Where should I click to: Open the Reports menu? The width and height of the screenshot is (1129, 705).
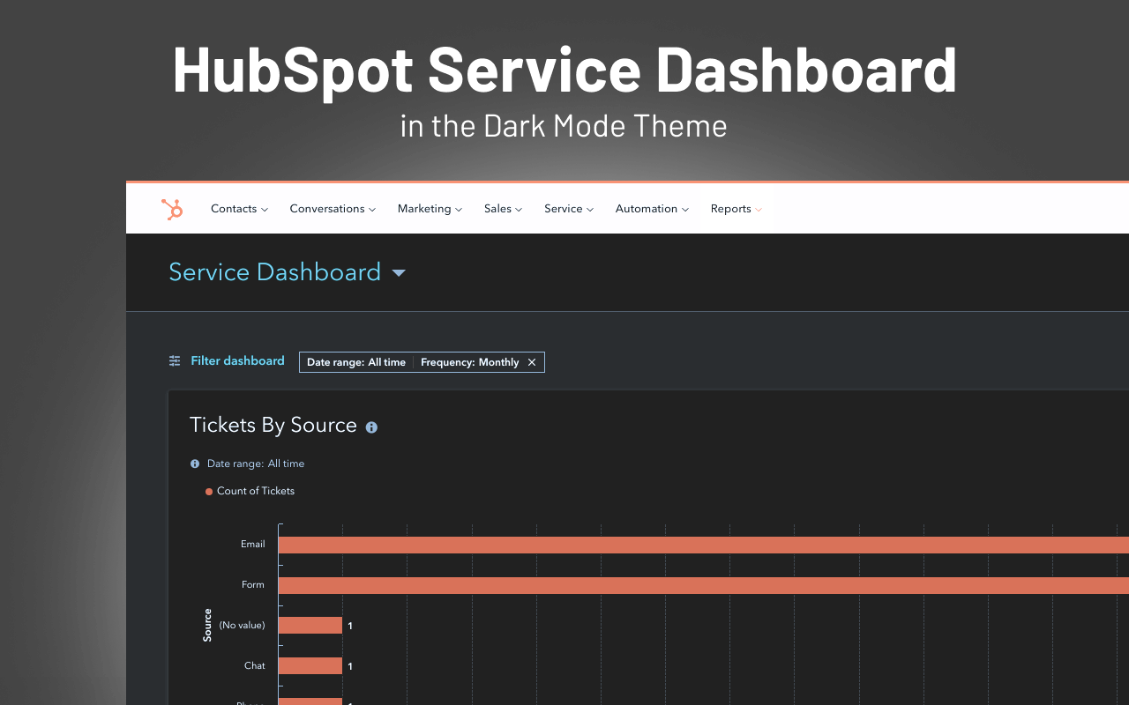[x=730, y=208]
